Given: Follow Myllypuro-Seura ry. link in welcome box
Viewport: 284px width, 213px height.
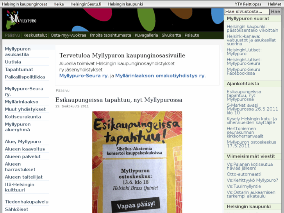Looking at the screenshot, I should coord(84,75).
